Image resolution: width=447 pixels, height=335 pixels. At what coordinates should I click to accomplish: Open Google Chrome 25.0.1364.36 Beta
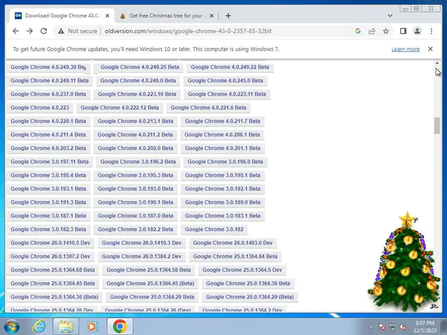248,284
